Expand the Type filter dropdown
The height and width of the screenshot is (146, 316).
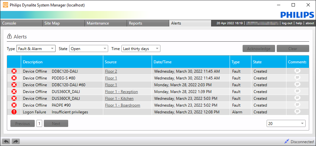pos(36,49)
